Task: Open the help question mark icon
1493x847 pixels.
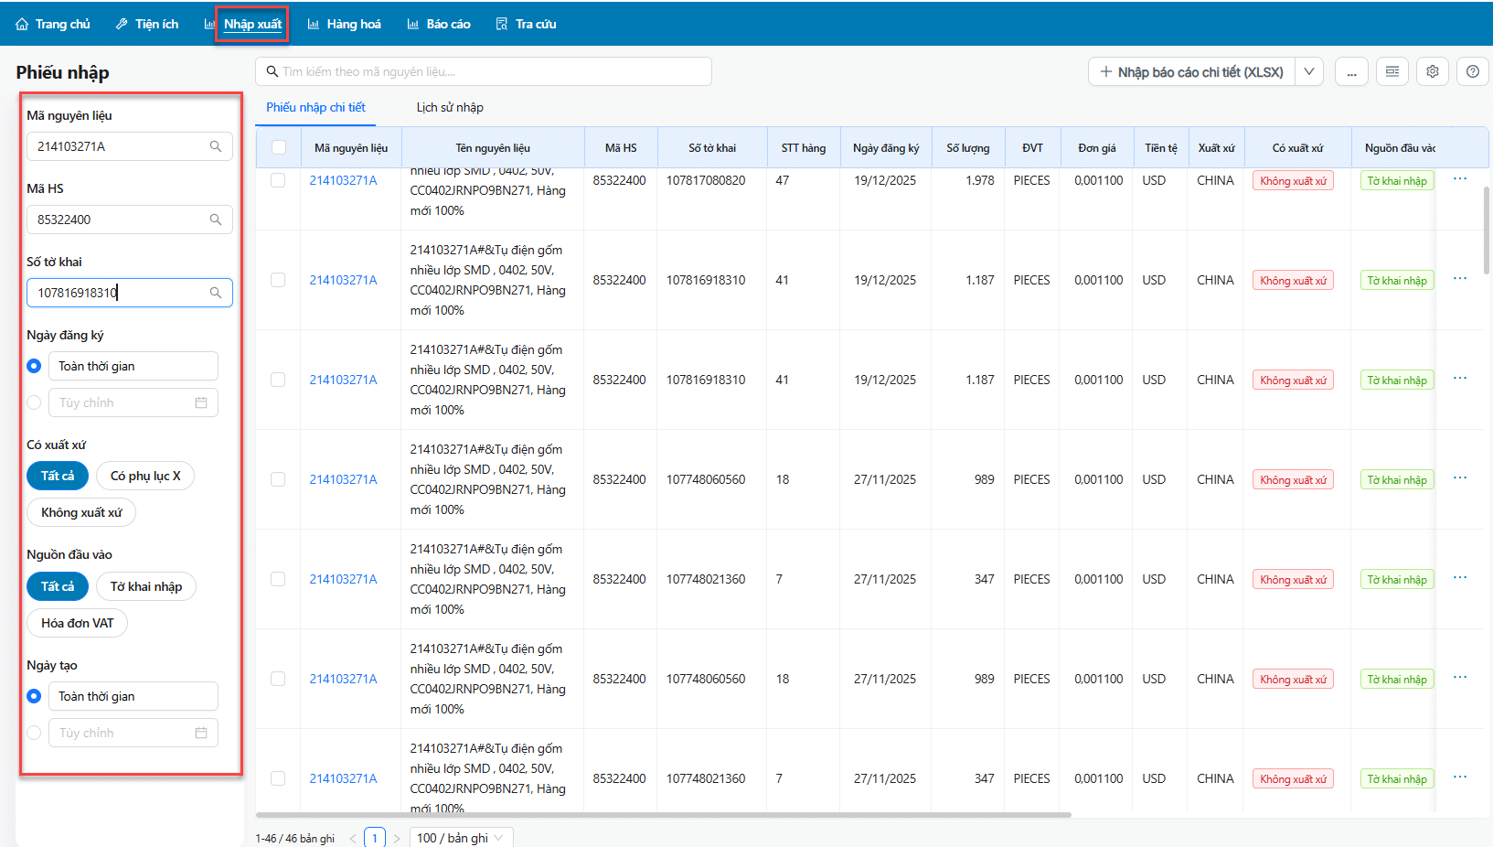Action: tap(1472, 71)
